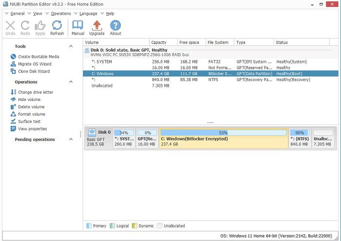Select *: (NTFS) 840.0 MB partition block
Screen dimensions: 341x241
(300, 139)
